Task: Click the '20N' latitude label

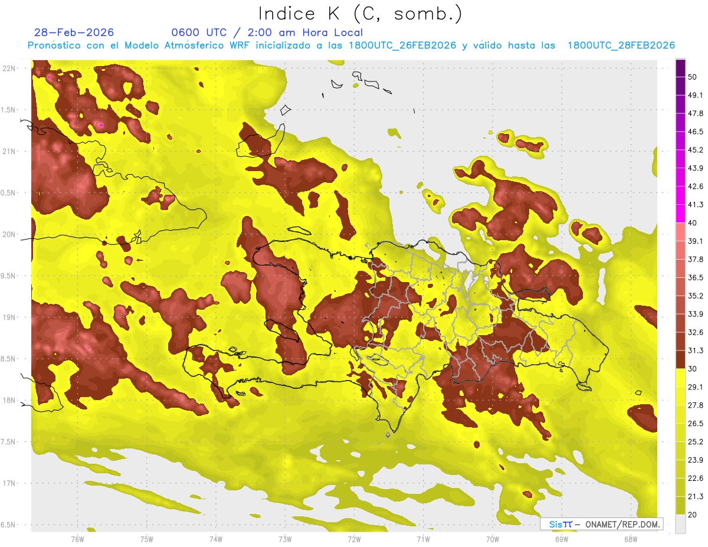Action: pyautogui.click(x=10, y=234)
